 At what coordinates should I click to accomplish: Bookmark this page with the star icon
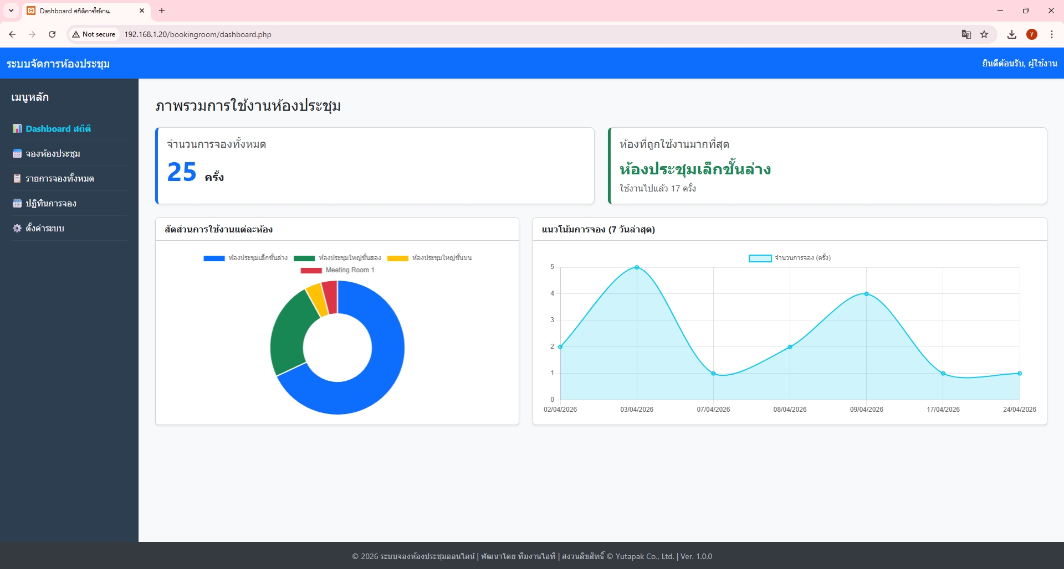click(984, 34)
